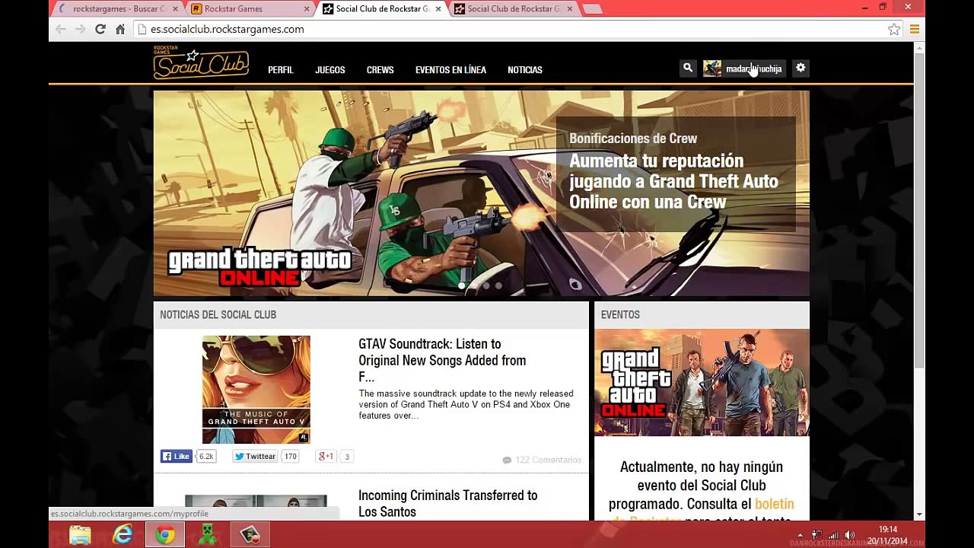
Task: Open the NOTICIAS menu
Action: tap(525, 70)
